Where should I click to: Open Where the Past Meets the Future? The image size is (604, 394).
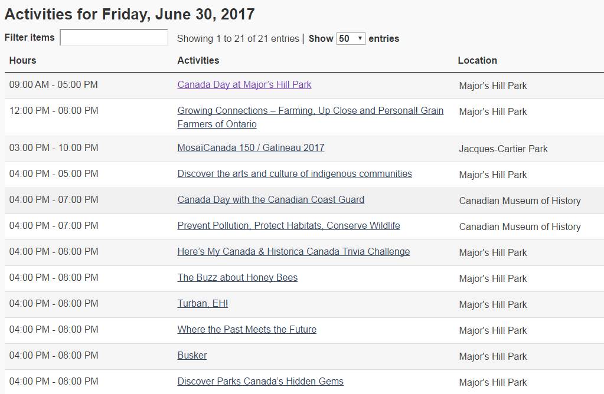(x=247, y=329)
